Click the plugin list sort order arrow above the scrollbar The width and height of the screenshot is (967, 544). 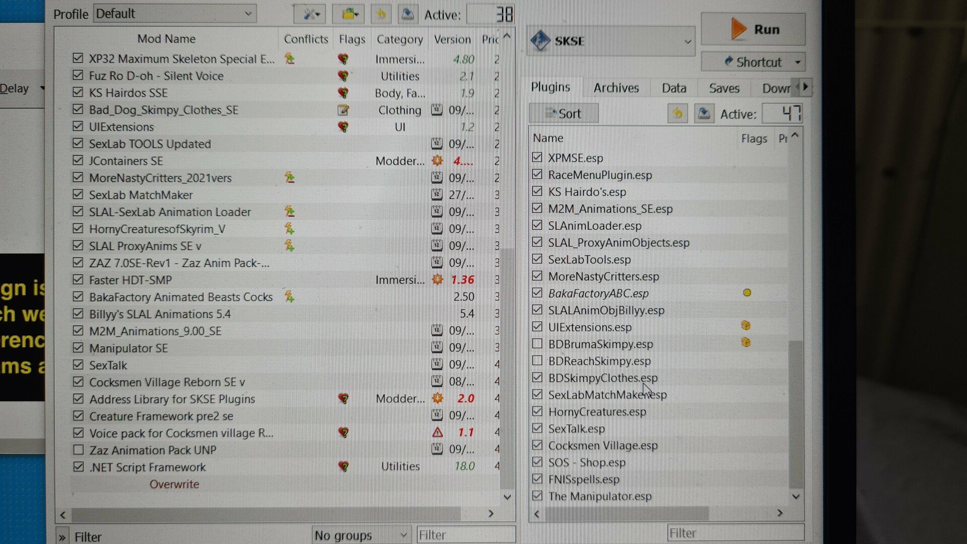(795, 135)
